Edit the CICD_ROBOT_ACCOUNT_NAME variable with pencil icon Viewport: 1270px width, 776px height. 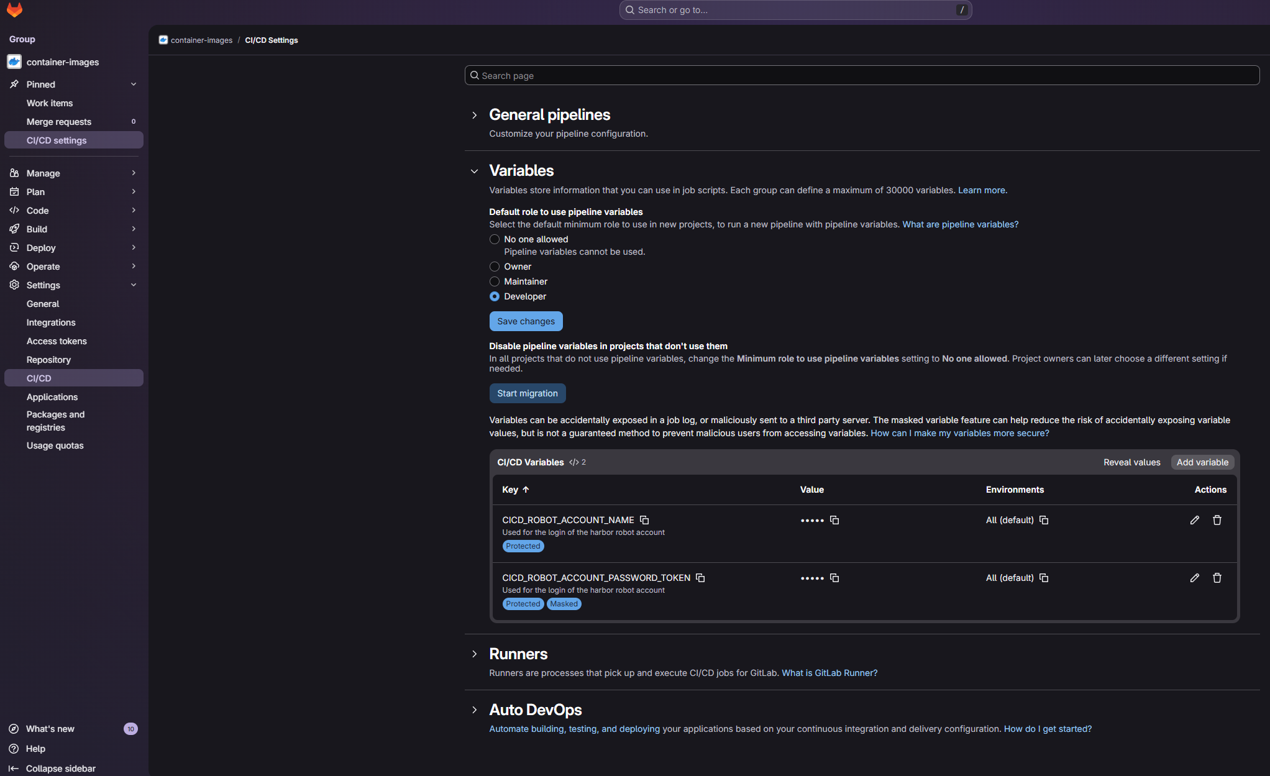1194,520
